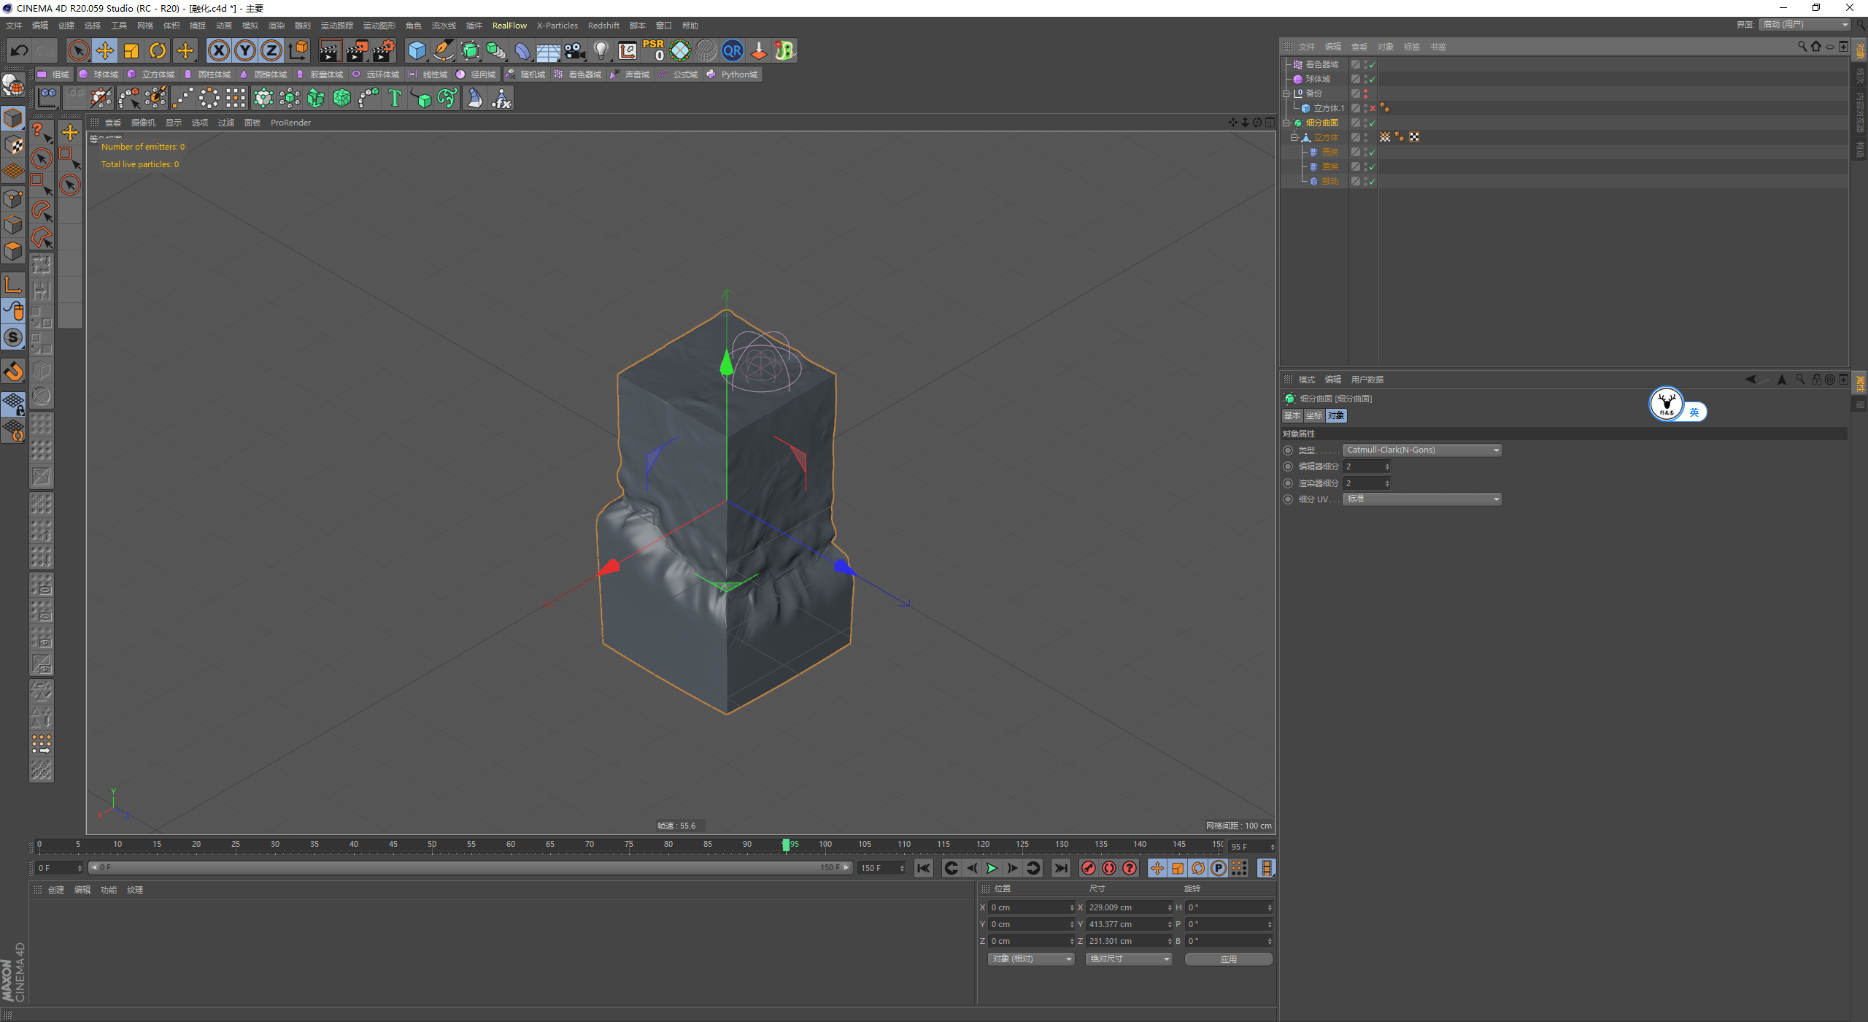The width and height of the screenshot is (1868, 1022).
Task: Click the 应用 apply button
Action: click(1228, 959)
